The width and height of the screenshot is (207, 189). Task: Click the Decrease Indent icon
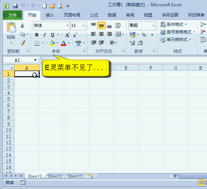pyautogui.click(x=93, y=43)
